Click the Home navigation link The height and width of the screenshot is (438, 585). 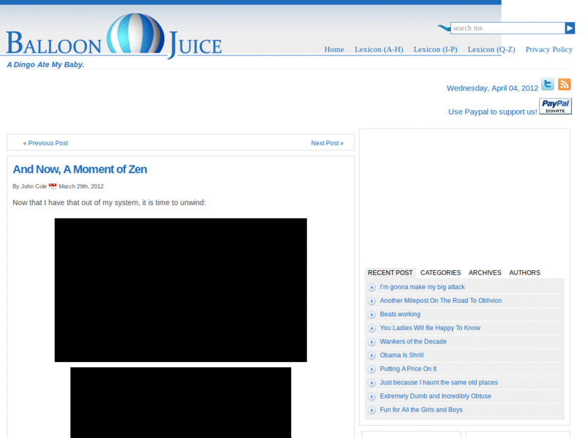pos(334,50)
